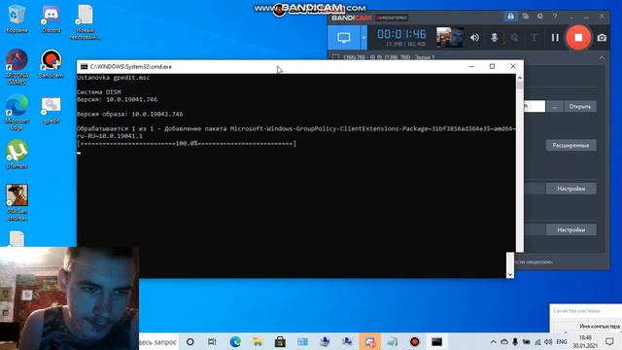Open the notification center icon
Screen dimensions: 622x350
pos(609,341)
